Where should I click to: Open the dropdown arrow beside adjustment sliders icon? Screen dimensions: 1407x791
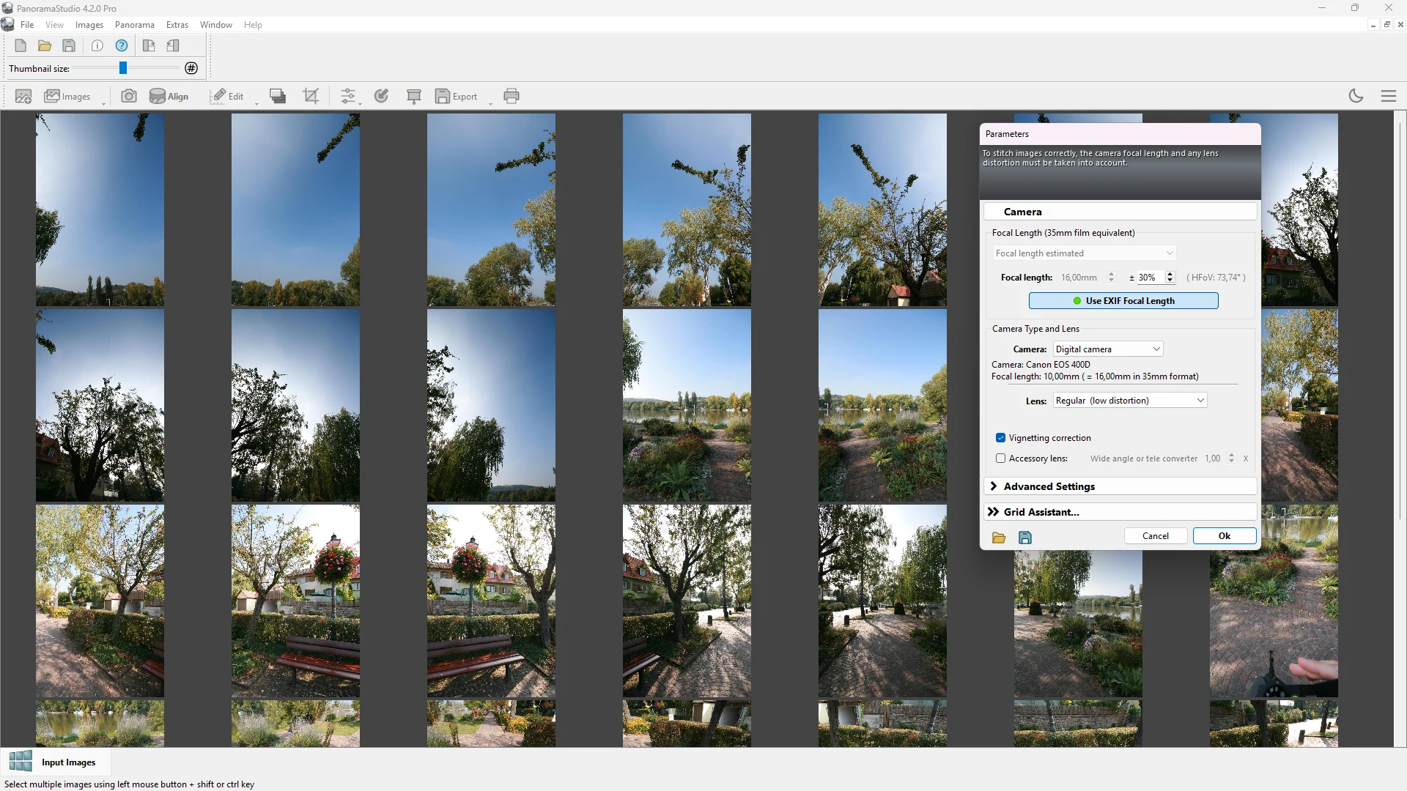click(x=360, y=103)
